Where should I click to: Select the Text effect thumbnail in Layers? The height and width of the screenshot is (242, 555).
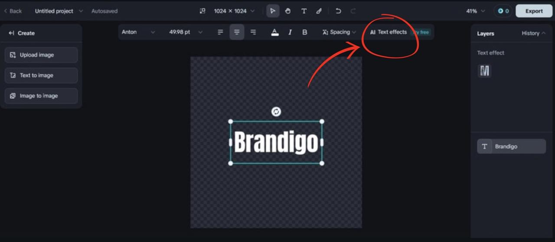(484, 71)
